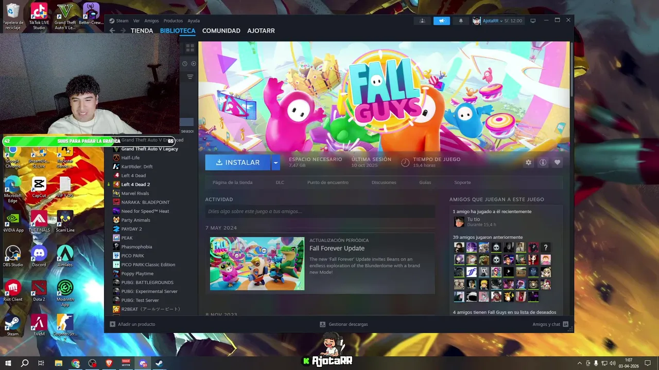Open Dota 2 desktop shortcut
This screenshot has width=659, height=370.
coord(39,290)
